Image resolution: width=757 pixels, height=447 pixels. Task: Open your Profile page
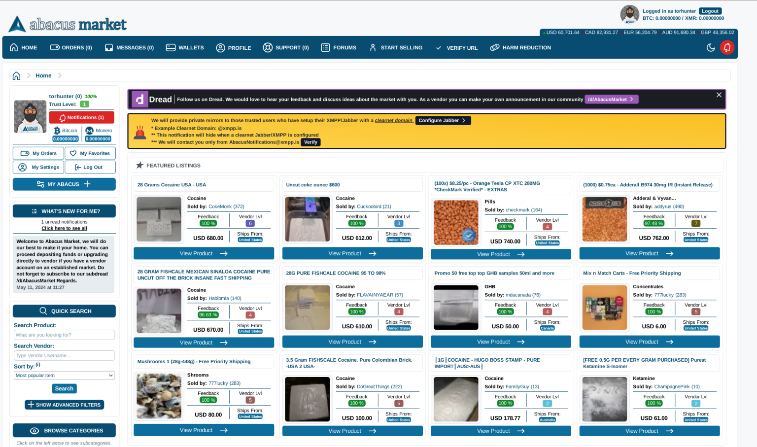[x=234, y=47]
